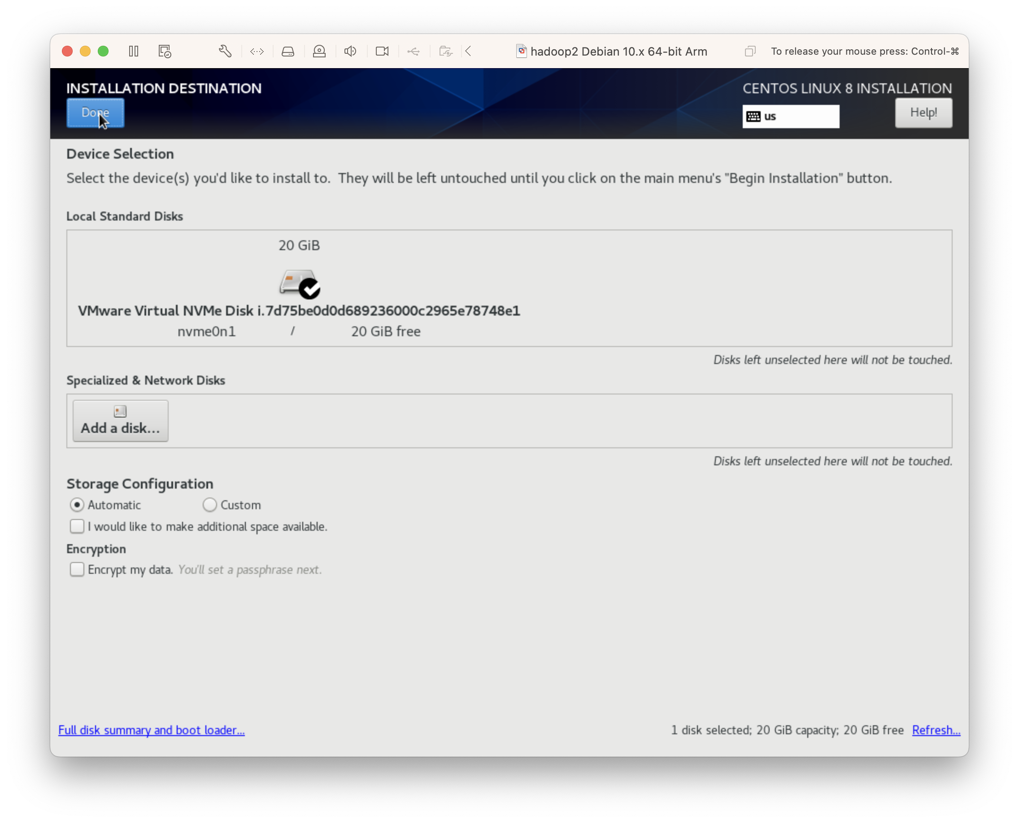1019x823 pixels.
Task: Click the shared folders icon
Action: tap(445, 51)
